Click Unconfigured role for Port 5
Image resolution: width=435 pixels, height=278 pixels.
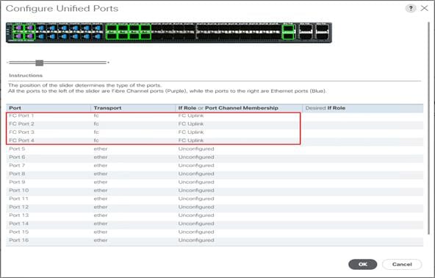tap(196, 149)
